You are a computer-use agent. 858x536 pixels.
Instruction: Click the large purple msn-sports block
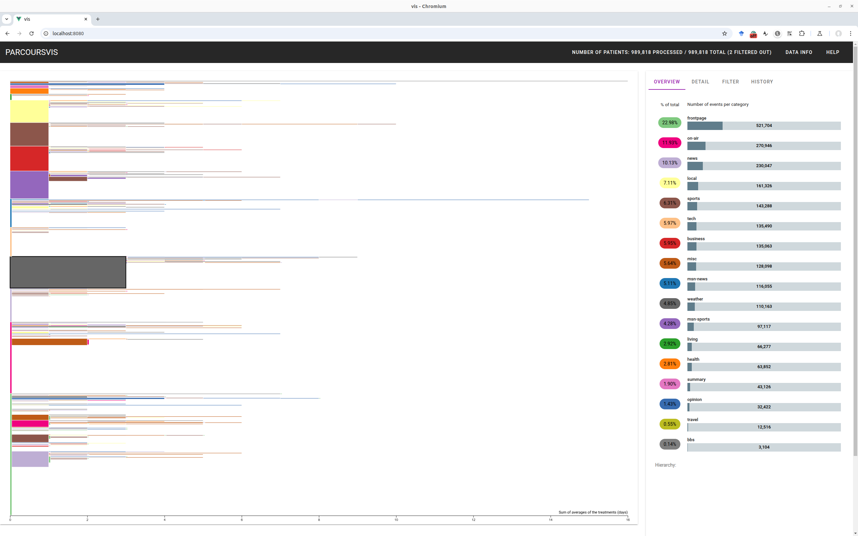29,185
